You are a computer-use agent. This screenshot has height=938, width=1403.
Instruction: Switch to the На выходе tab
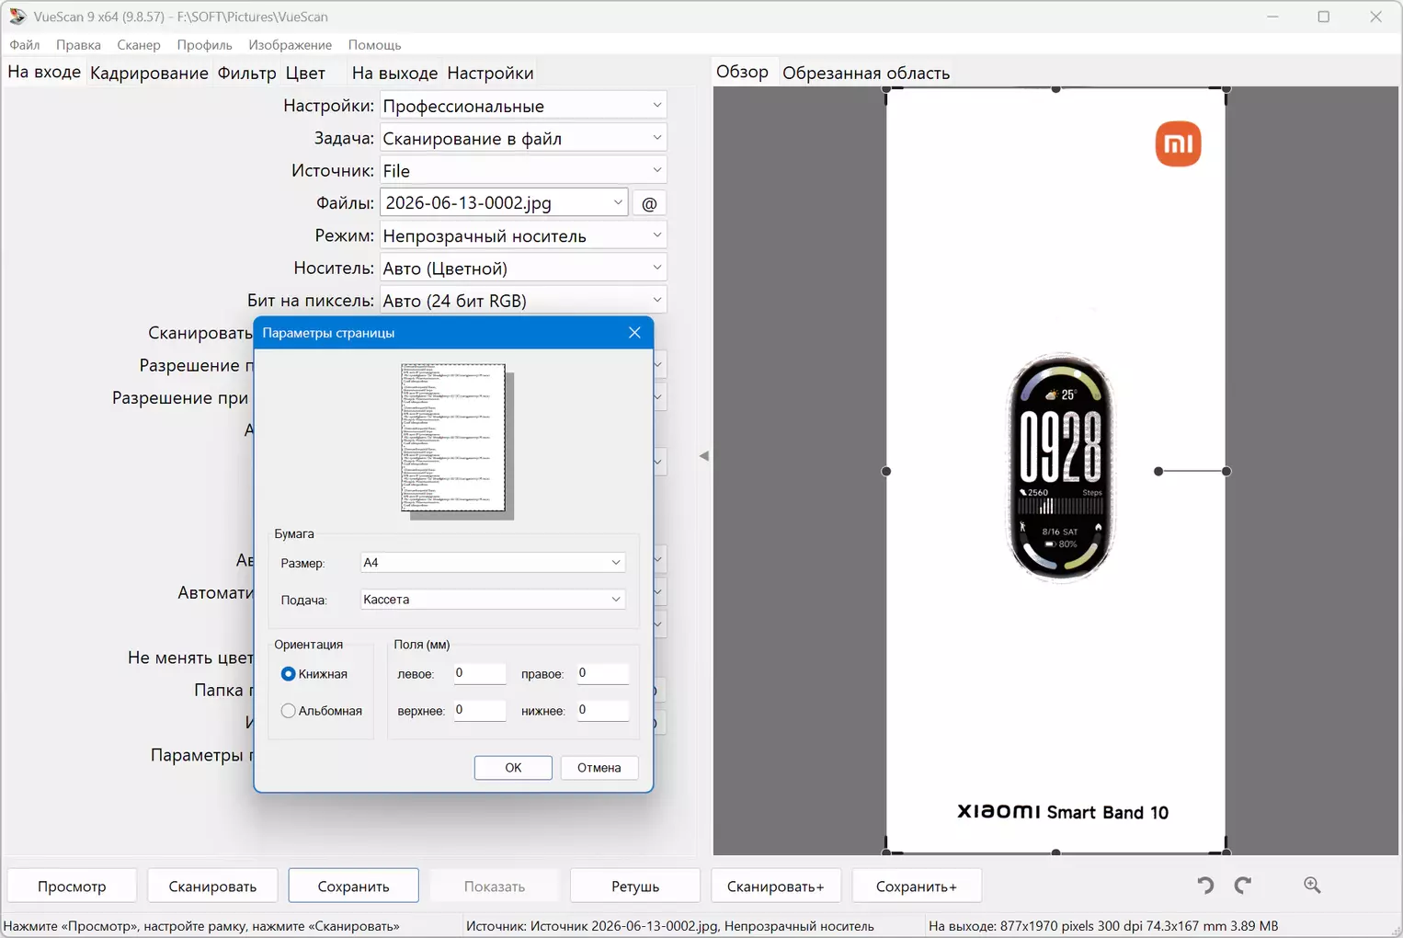(x=394, y=73)
